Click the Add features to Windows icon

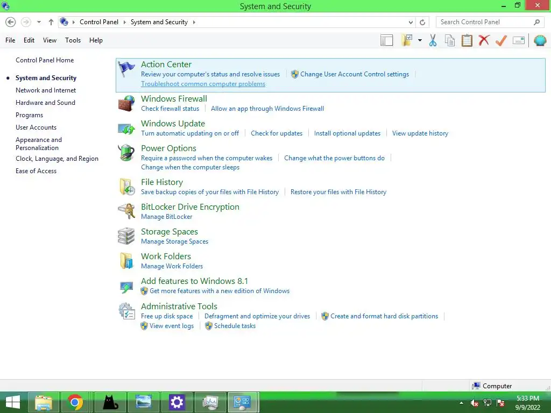click(x=126, y=287)
